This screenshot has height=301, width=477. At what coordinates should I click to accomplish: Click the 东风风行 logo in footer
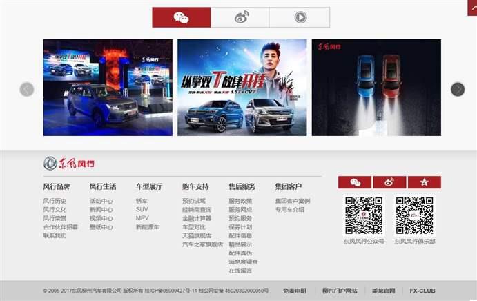coord(69,164)
